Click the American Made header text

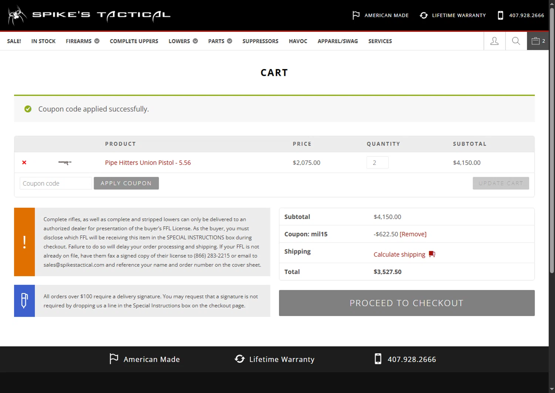point(387,15)
